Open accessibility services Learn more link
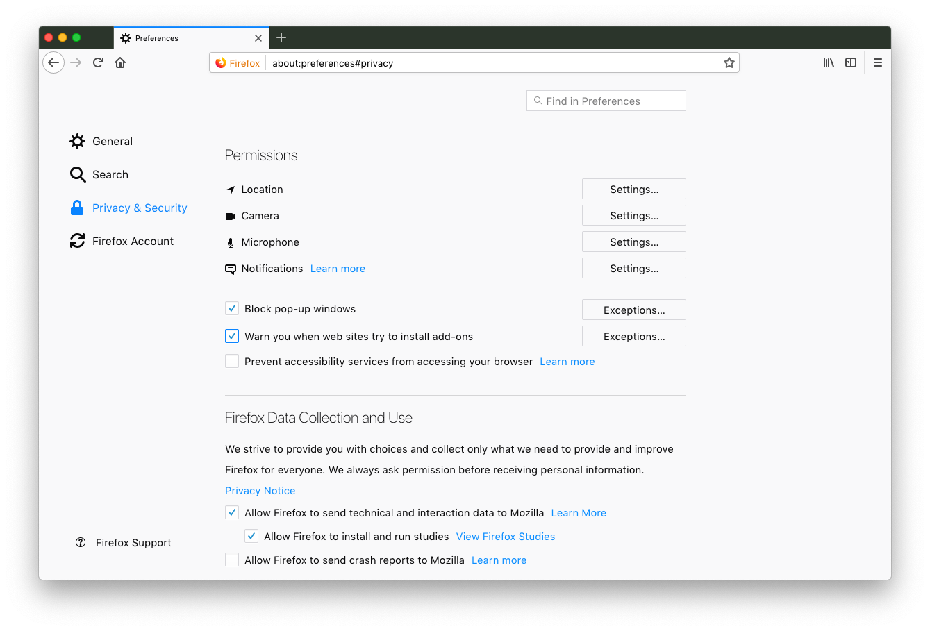930x631 pixels. (x=567, y=362)
